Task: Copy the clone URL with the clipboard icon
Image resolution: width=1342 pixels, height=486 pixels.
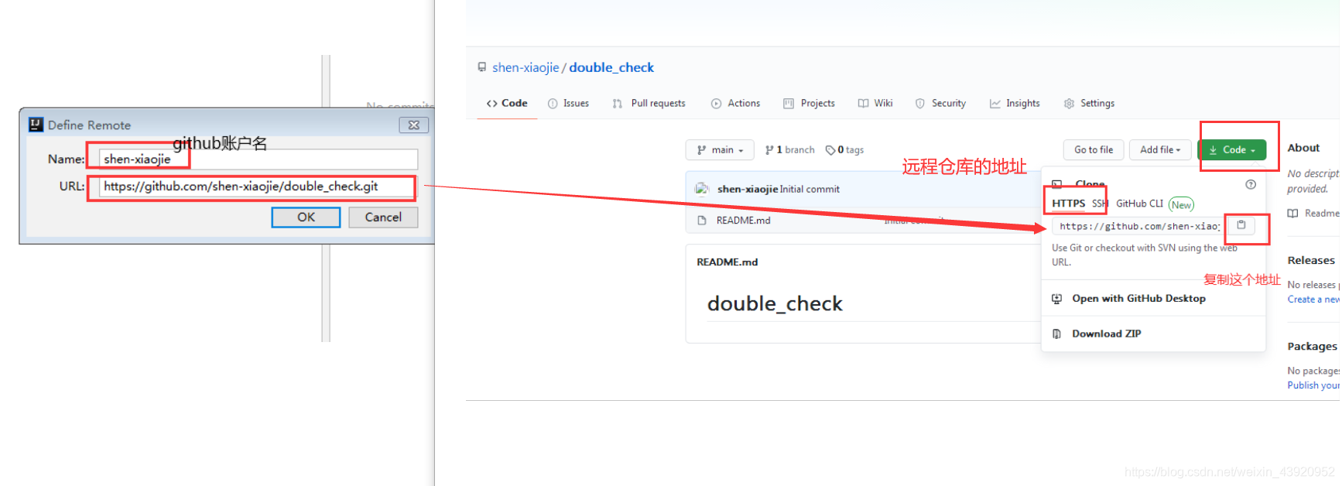Action: coord(1241,225)
